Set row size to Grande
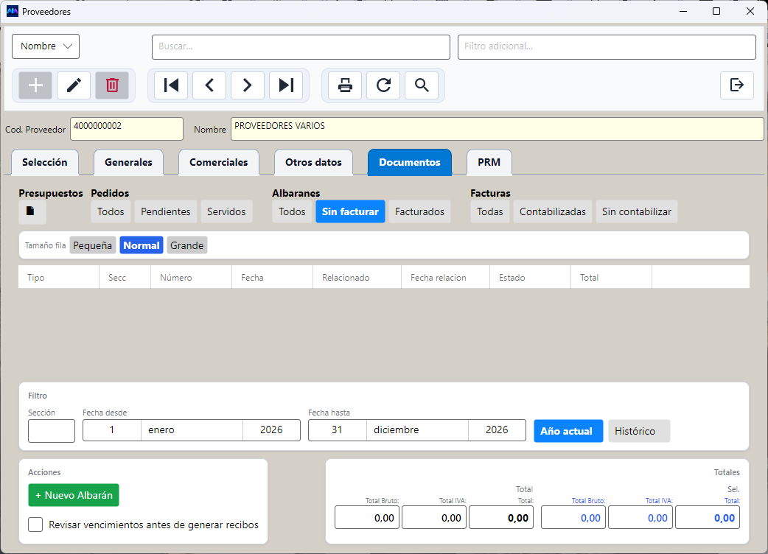 [x=187, y=245]
